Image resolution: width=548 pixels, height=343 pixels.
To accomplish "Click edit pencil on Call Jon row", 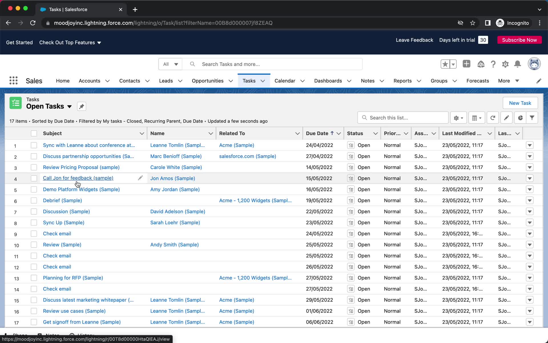I will (x=140, y=178).
